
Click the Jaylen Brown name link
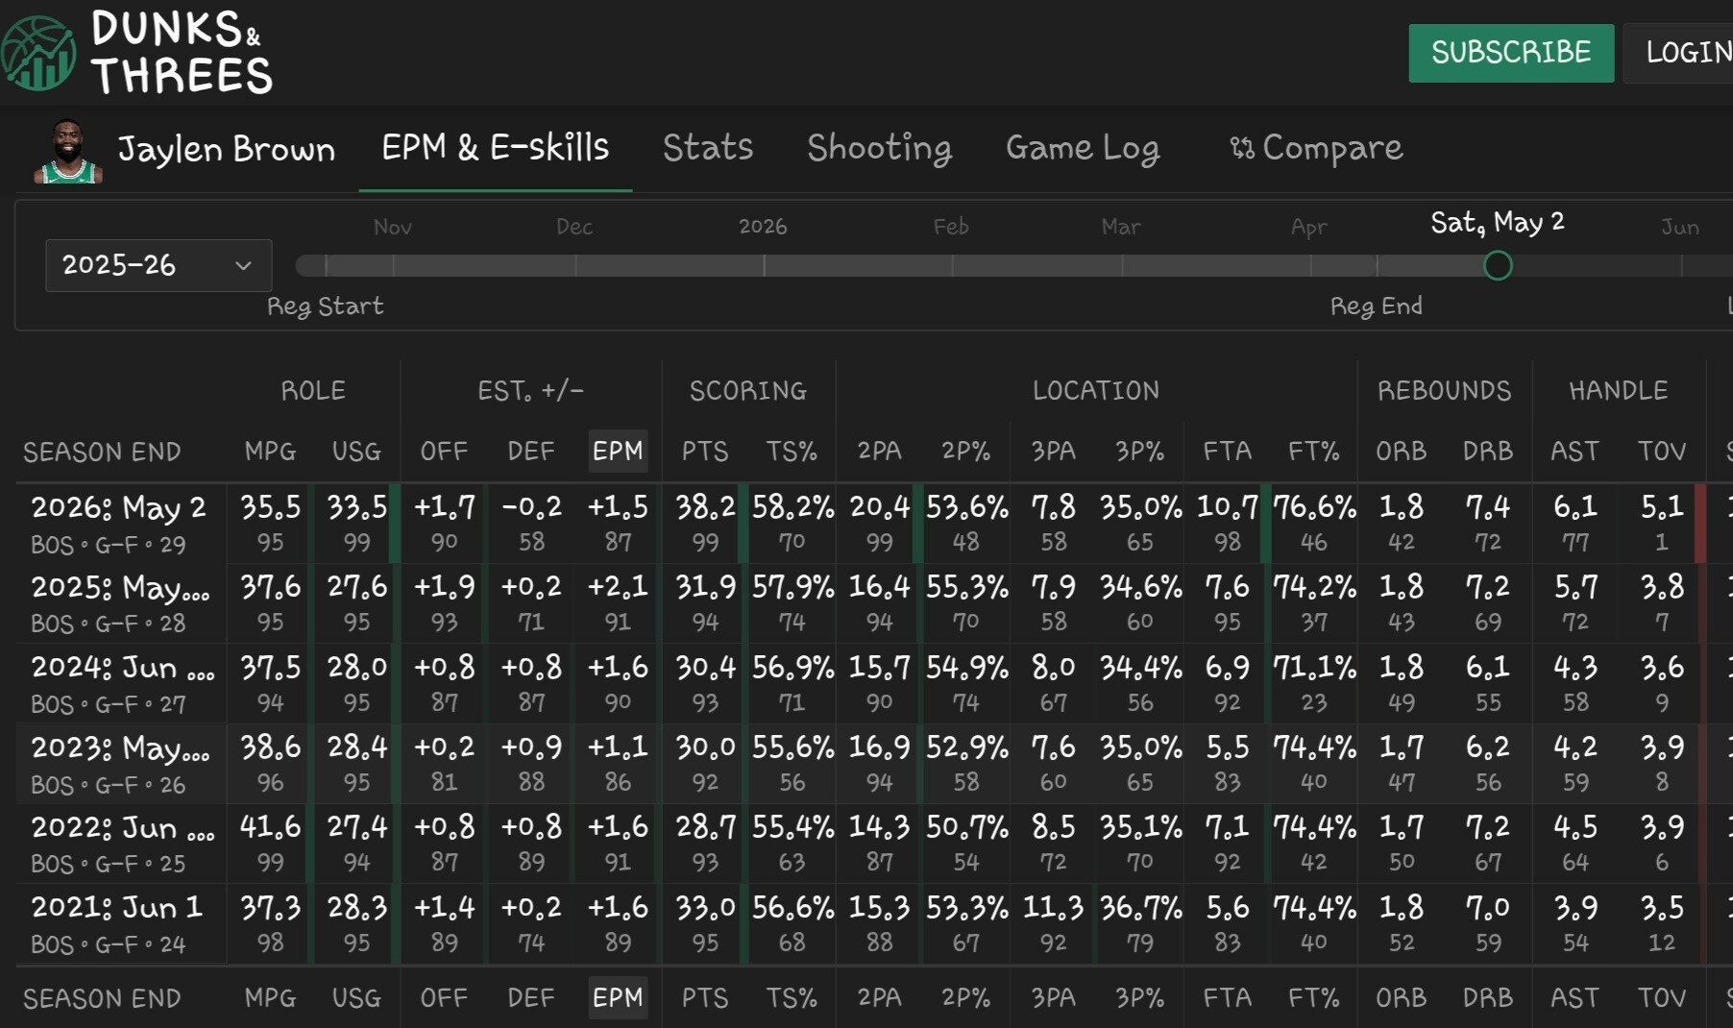(227, 149)
